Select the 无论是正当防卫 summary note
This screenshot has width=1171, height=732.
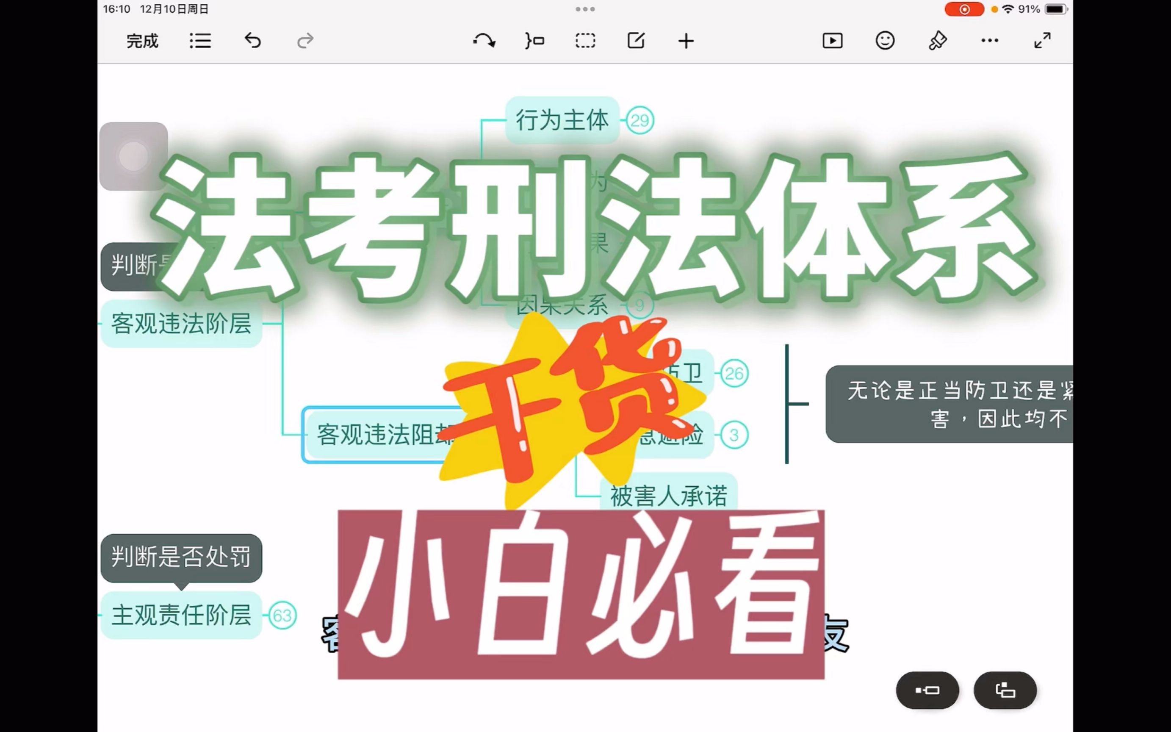click(x=950, y=404)
